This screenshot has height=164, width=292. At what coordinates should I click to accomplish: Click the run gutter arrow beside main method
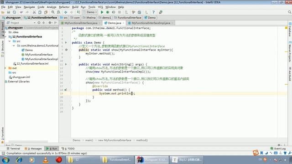pyautogui.click(x=66, y=64)
